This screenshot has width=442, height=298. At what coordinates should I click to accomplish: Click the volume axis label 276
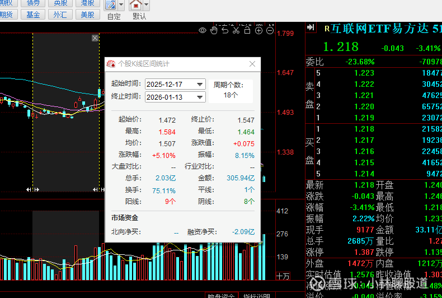click(282, 234)
